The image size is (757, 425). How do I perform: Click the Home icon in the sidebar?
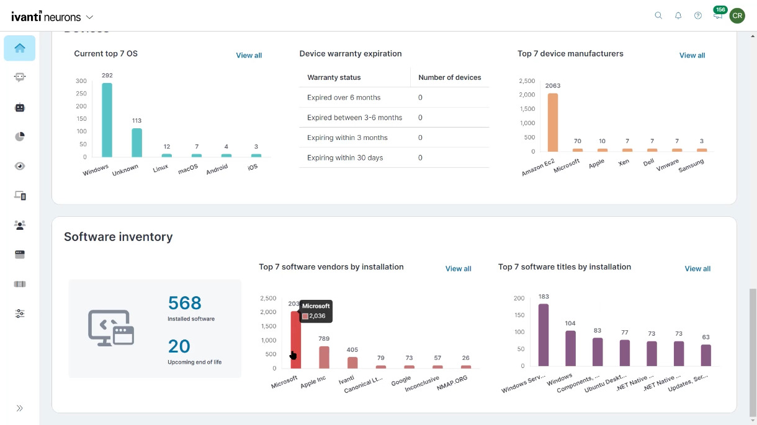(x=20, y=48)
